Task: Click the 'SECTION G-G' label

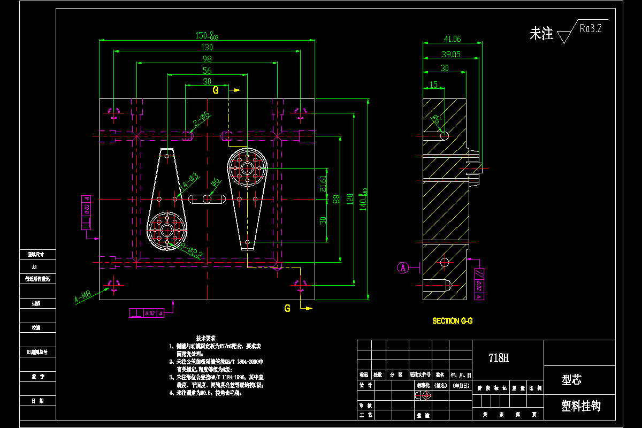Action: tap(452, 321)
